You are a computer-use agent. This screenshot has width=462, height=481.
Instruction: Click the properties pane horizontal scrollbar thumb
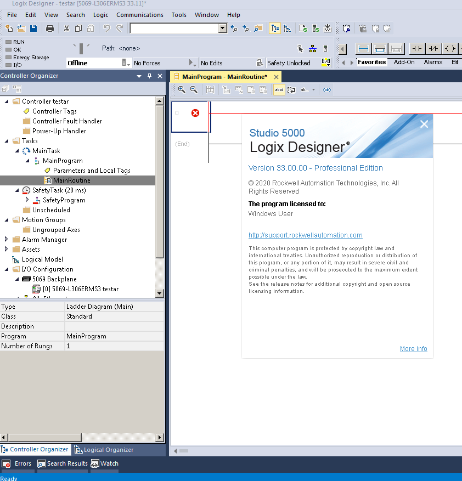point(45,437)
